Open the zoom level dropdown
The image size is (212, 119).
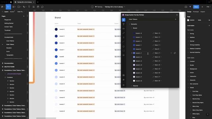(x=208, y=7)
